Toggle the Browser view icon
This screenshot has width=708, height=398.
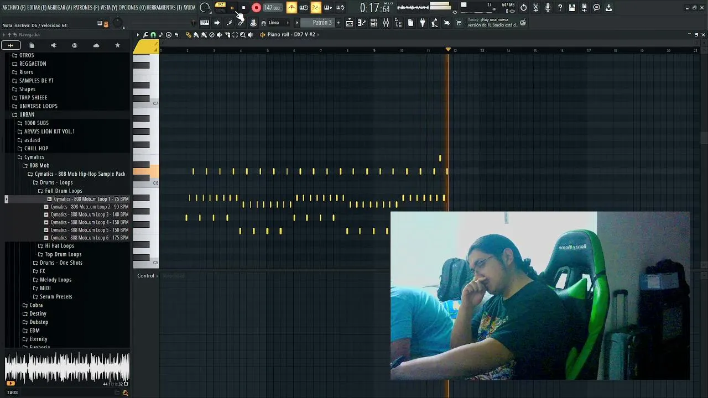pos(398,23)
